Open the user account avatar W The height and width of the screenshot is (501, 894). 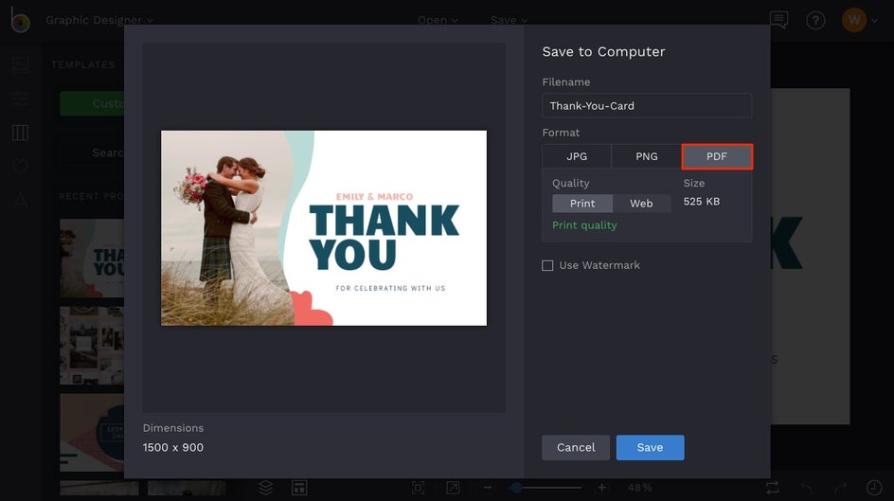click(854, 20)
